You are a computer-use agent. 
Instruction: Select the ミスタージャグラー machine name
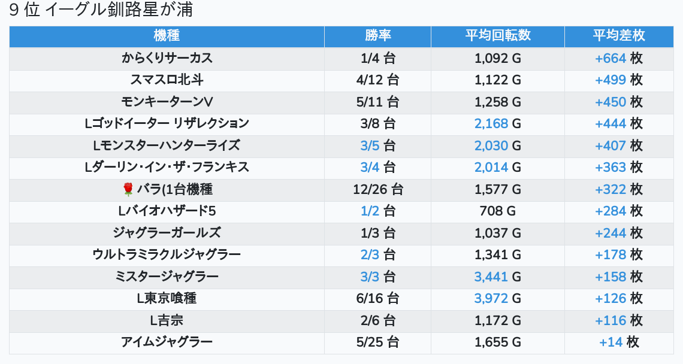pos(167,277)
